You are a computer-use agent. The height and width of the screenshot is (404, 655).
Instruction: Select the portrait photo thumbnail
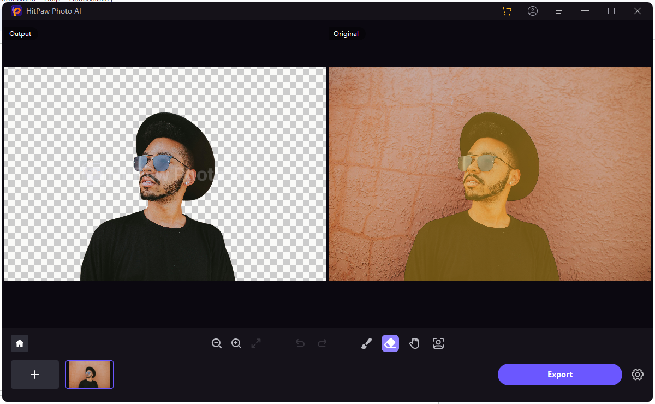click(90, 375)
